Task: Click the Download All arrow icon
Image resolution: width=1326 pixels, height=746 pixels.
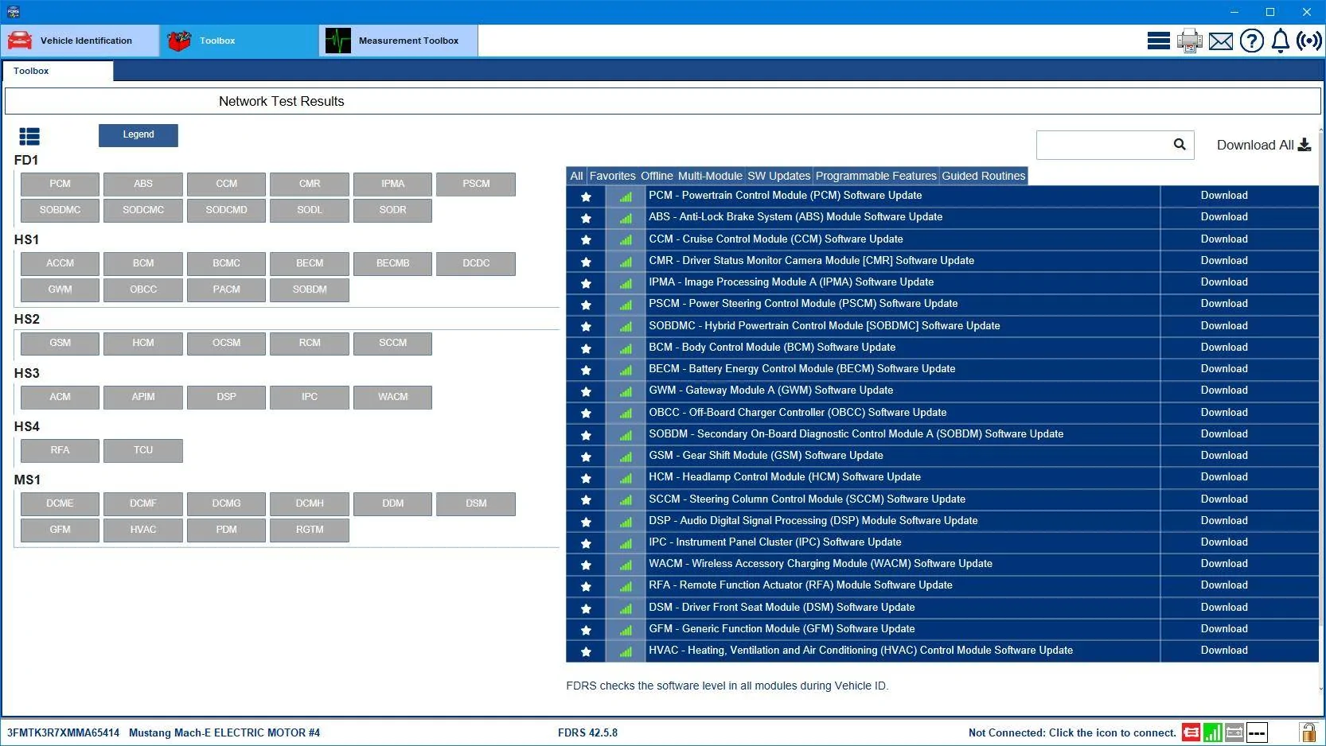Action: pyautogui.click(x=1304, y=145)
